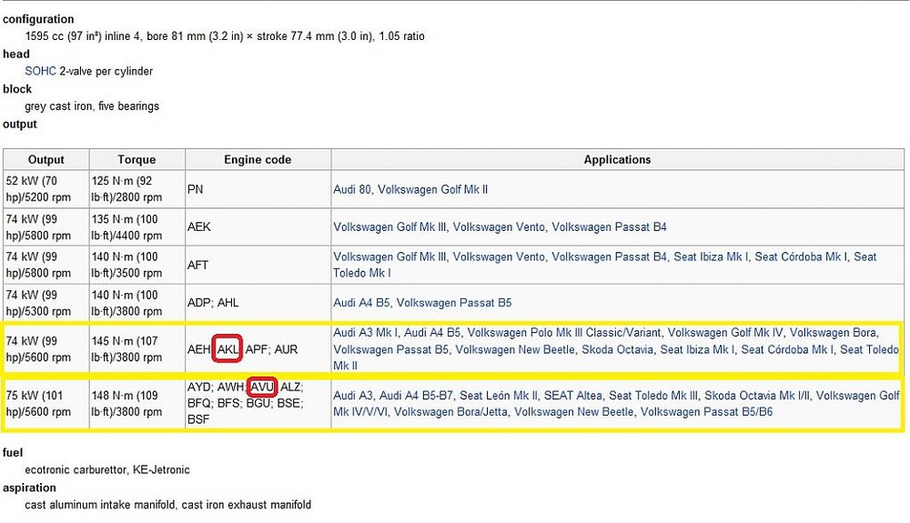910x523 pixels.
Task: Open the Volkswagen Bora/Jetta link
Action: click(x=450, y=412)
